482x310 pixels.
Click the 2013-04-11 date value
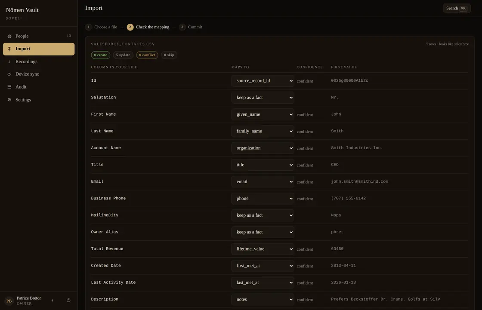coord(343,266)
